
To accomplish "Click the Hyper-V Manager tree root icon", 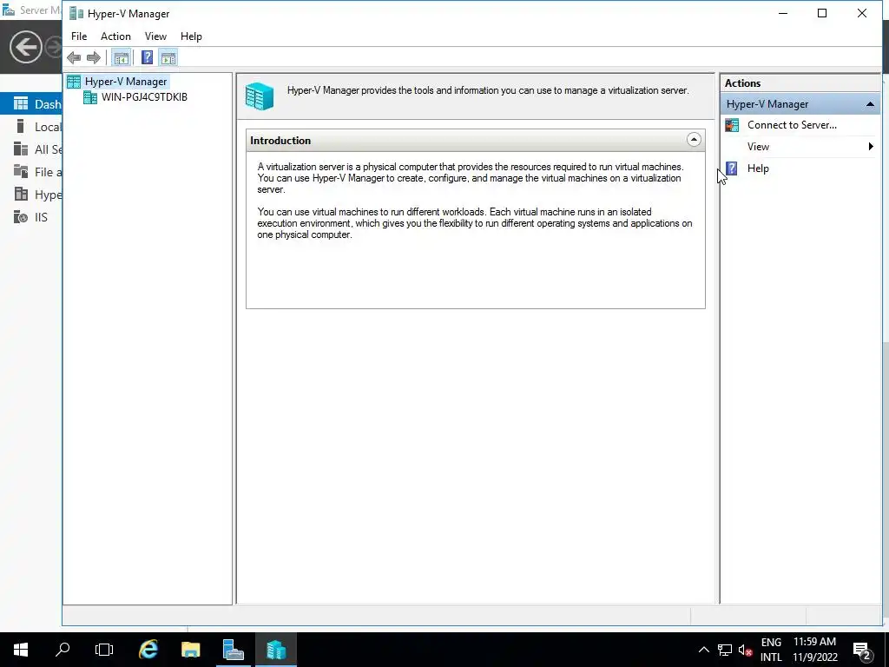I will click(74, 82).
